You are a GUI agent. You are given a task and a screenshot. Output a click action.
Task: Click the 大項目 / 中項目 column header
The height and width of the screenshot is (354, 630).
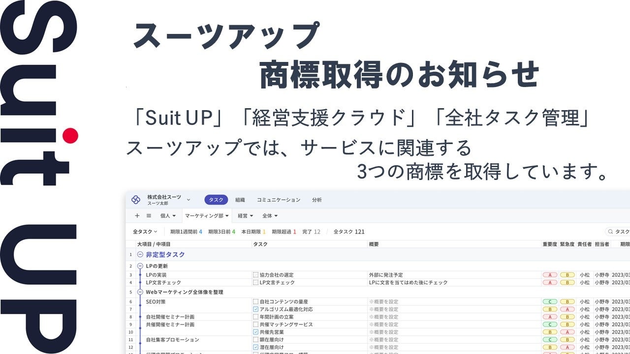154,244
